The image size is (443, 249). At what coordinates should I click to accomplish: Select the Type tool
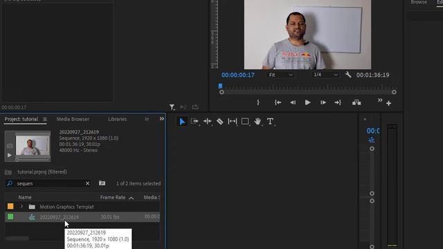pyautogui.click(x=270, y=122)
